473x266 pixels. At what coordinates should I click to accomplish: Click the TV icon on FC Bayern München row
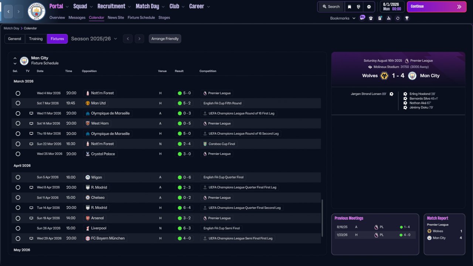pyautogui.click(x=31, y=238)
